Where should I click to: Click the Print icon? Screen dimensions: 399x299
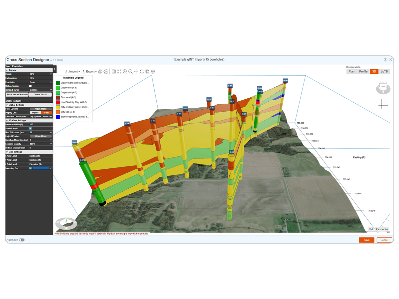point(100,71)
